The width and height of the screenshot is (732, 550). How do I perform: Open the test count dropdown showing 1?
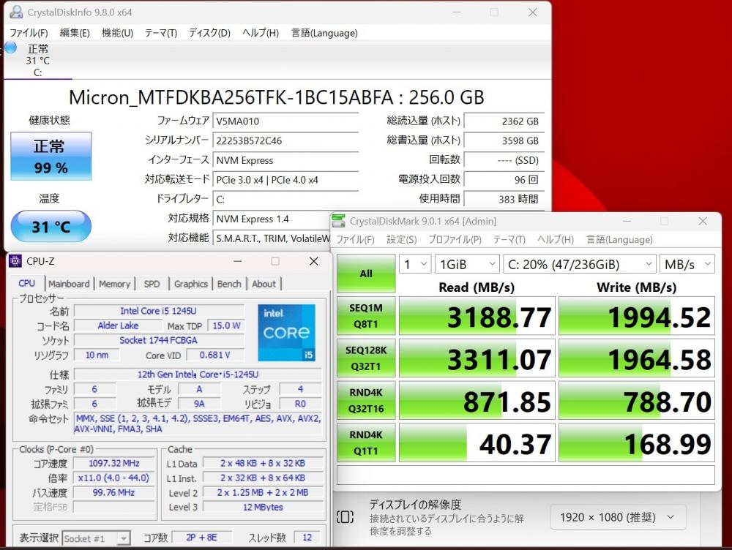415,265
